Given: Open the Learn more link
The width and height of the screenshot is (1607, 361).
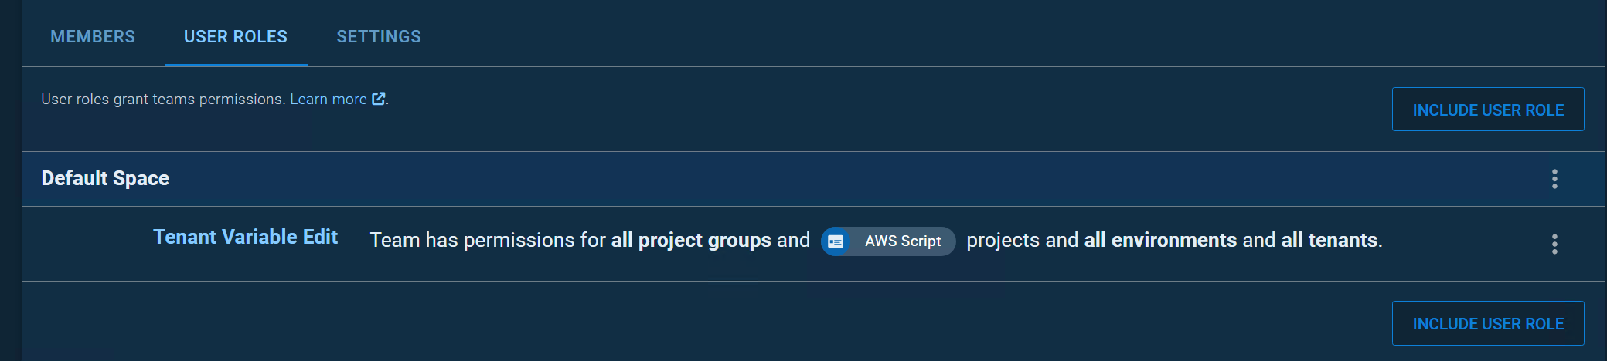Looking at the screenshot, I should pos(329,100).
